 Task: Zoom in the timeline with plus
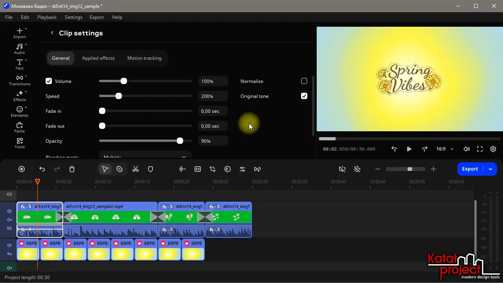433,169
